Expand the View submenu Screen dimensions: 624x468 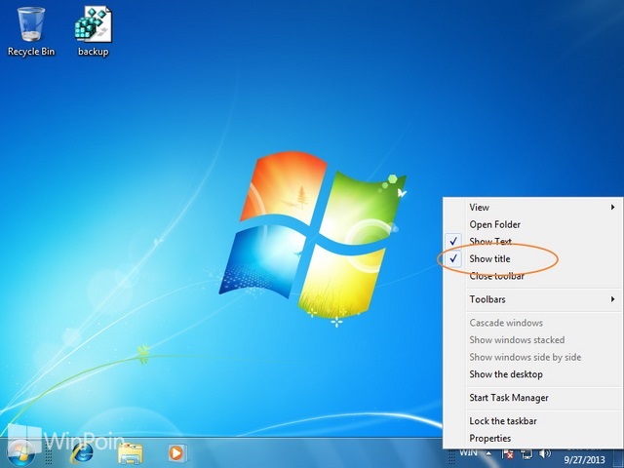pyautogui.click(x=533, y=208)
